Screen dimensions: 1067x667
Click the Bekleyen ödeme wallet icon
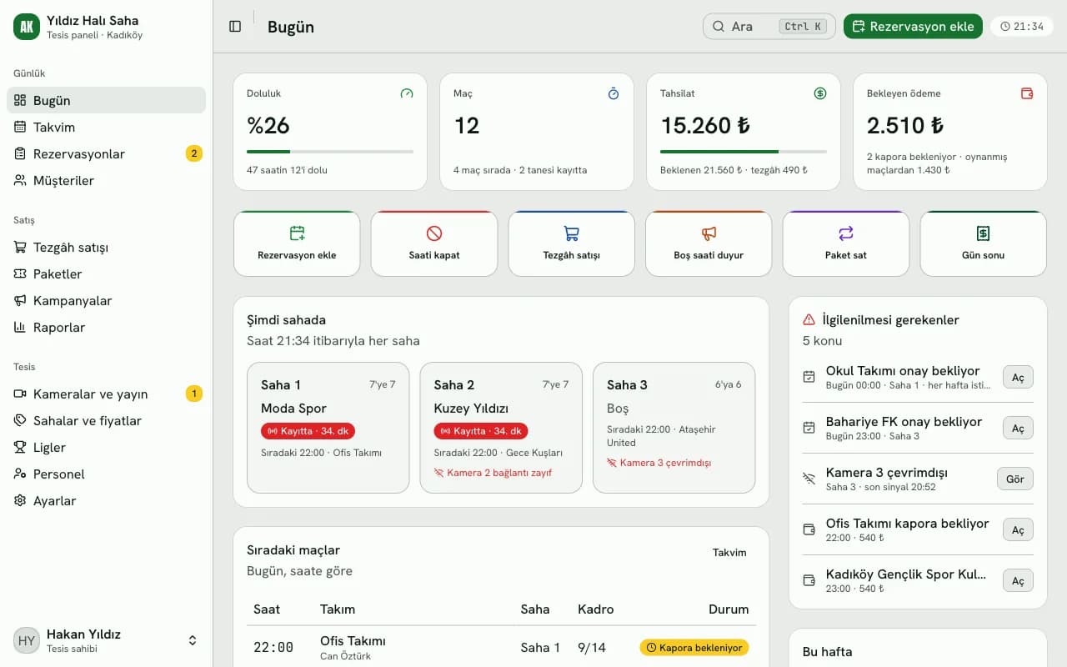[x=1027, y=94]
